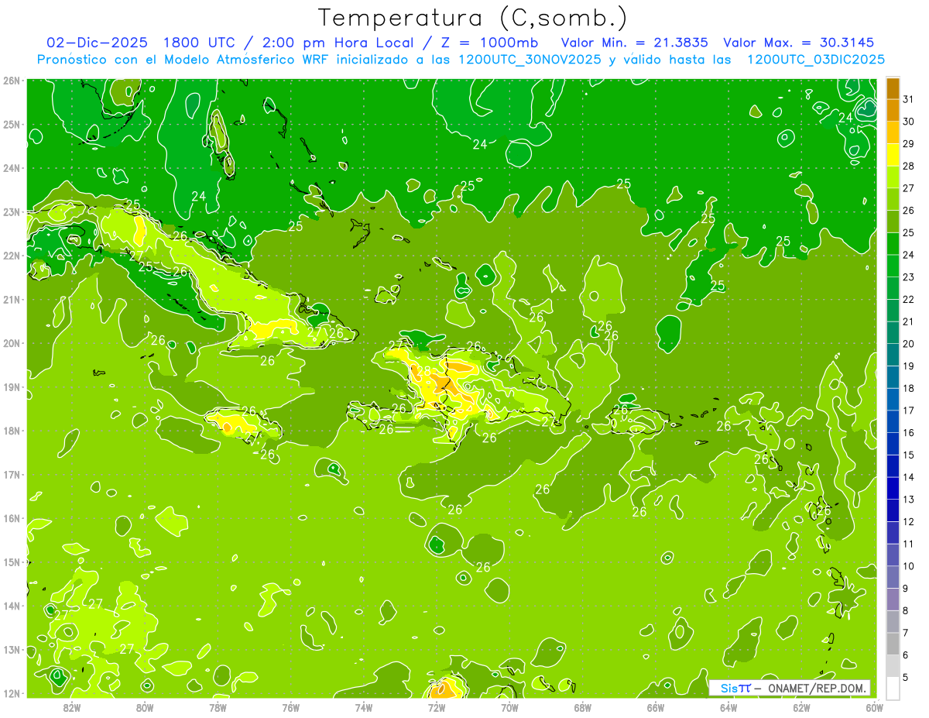Image resolution: width=929 pixels, height=718 pixels.
Task: Click the '19N' latitude axis label
Action: pyautogui.click(x=11, y=386)
